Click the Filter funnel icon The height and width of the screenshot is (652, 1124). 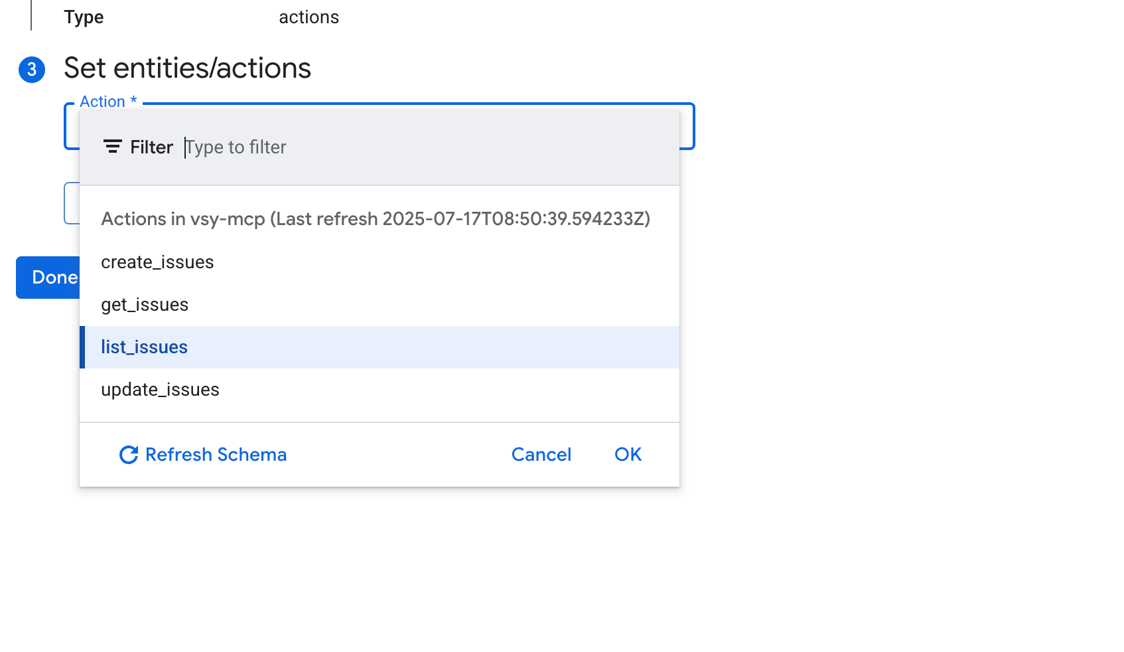point(112,147)
